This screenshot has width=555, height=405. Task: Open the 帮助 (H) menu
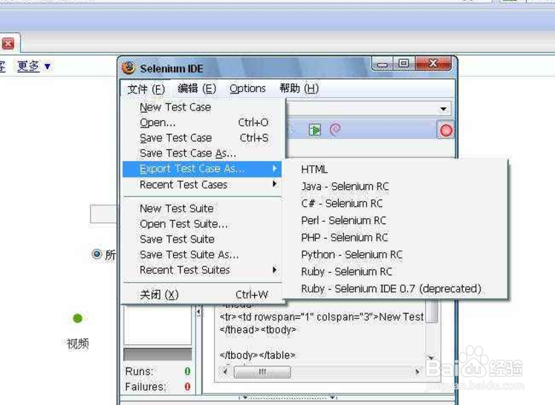click(x=299, y=88)
